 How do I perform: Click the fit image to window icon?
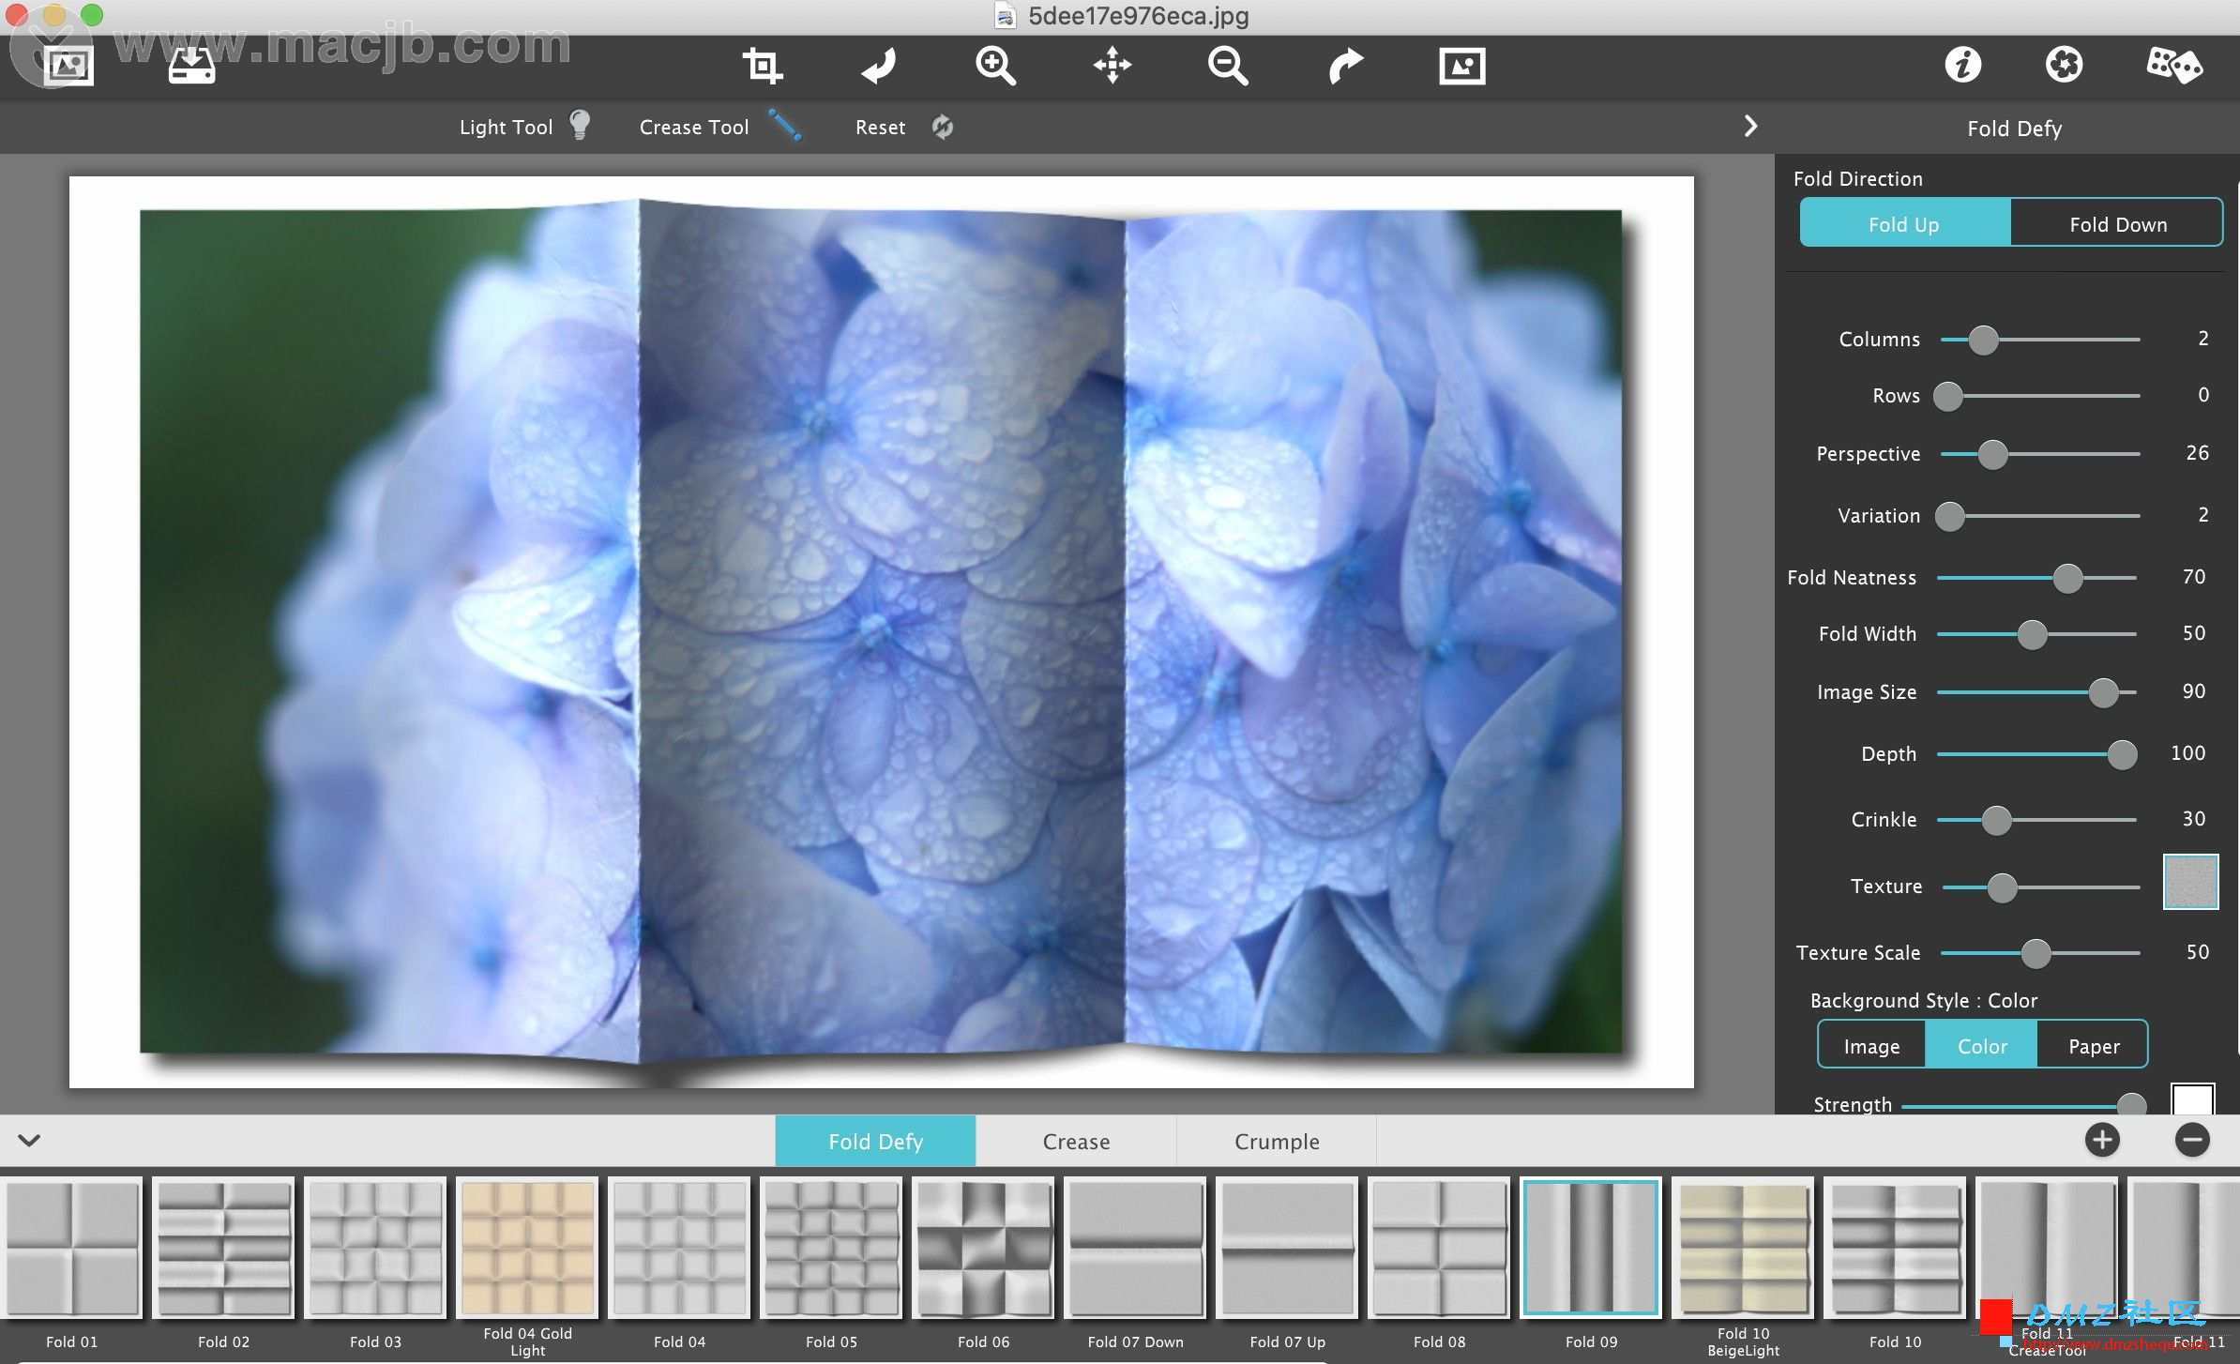(1462, 66)
